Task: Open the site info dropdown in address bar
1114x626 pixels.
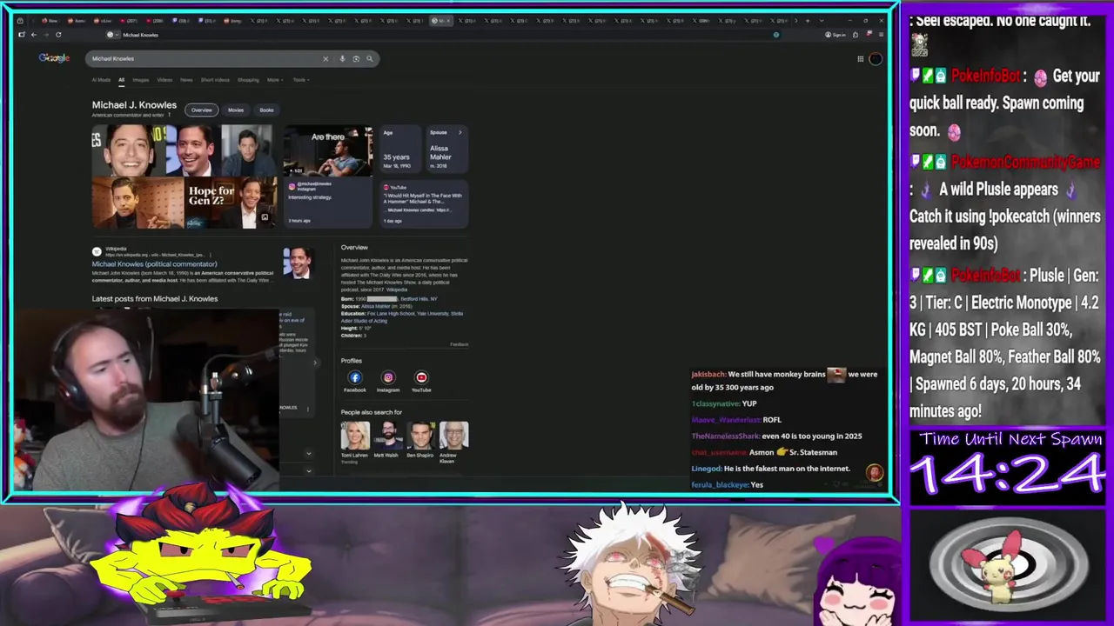Action: 113,35
